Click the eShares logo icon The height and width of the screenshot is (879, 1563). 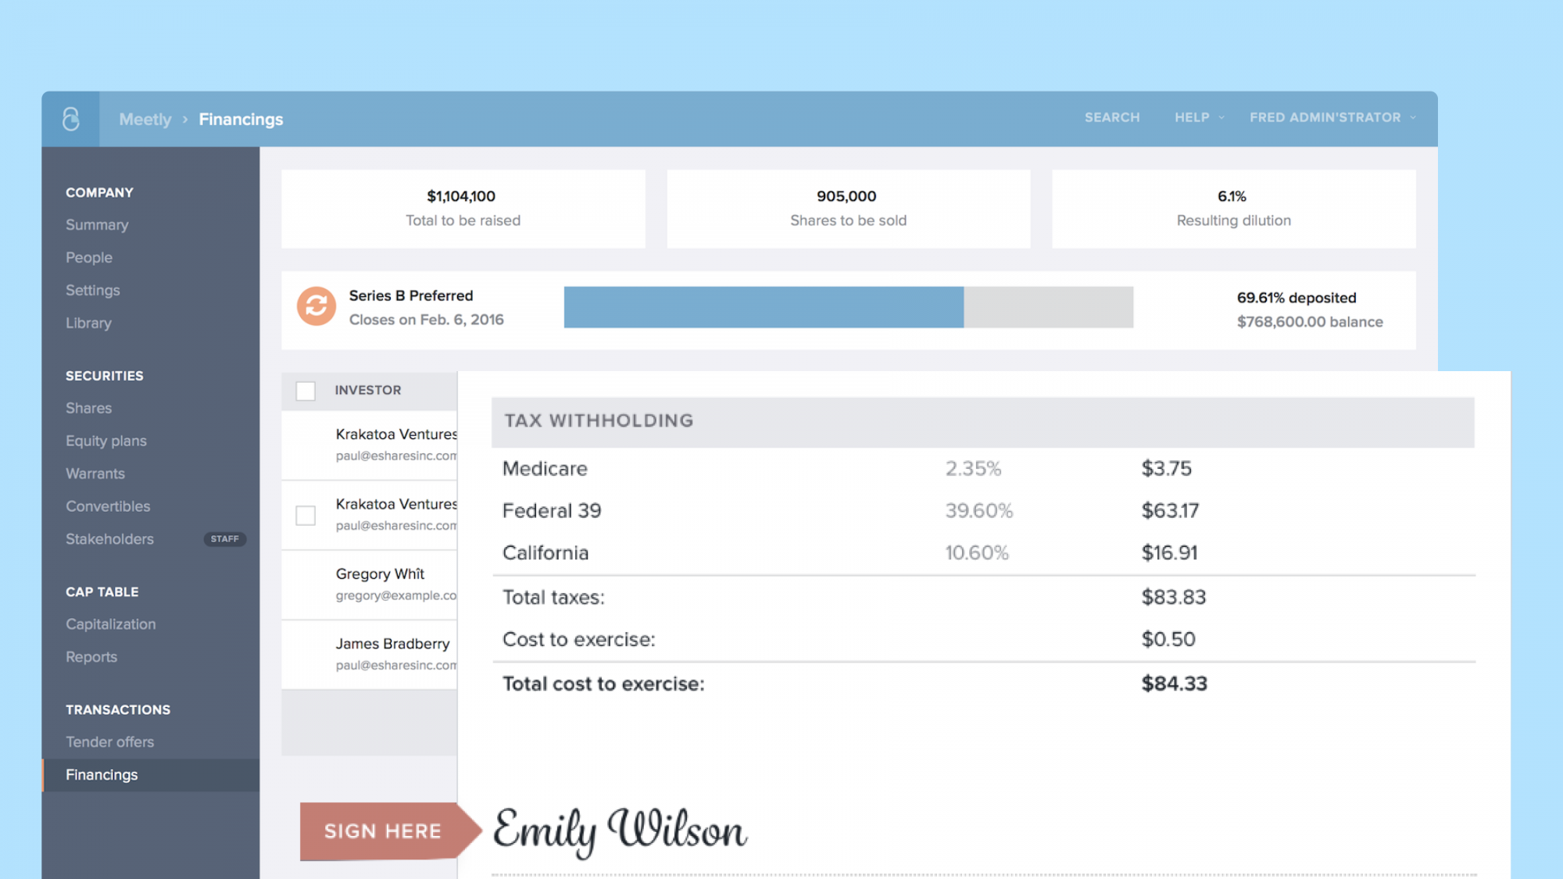[x=70, y=119]
